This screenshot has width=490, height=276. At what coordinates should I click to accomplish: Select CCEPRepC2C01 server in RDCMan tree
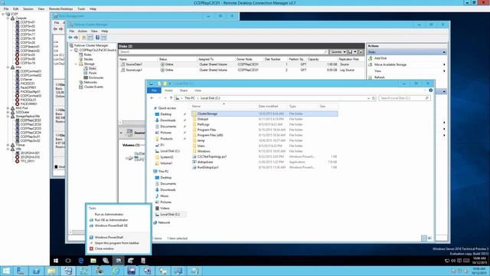click(x=31, y=120)
